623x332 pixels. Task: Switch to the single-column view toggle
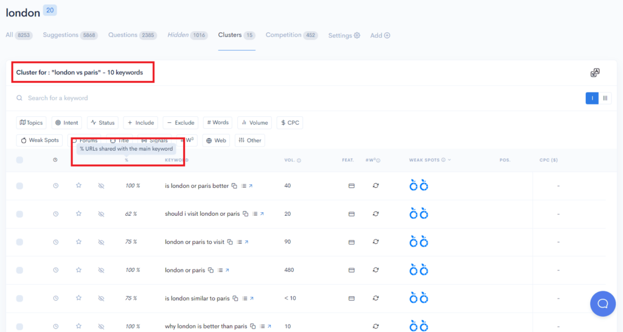click(x=592, y=98)
